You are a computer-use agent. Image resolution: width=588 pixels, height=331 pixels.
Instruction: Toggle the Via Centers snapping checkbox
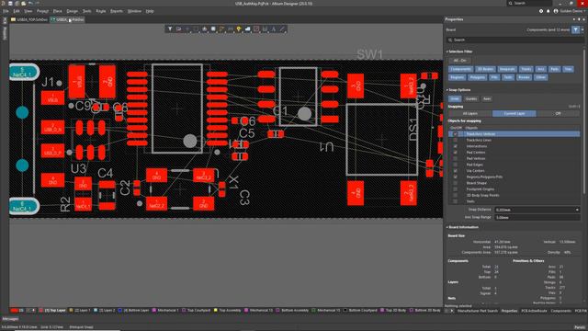pyautogui.click(x=456, y=171)
